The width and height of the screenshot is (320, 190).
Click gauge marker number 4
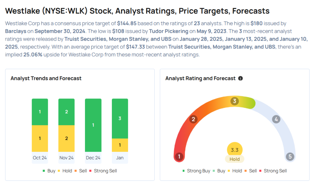point(276,119)
